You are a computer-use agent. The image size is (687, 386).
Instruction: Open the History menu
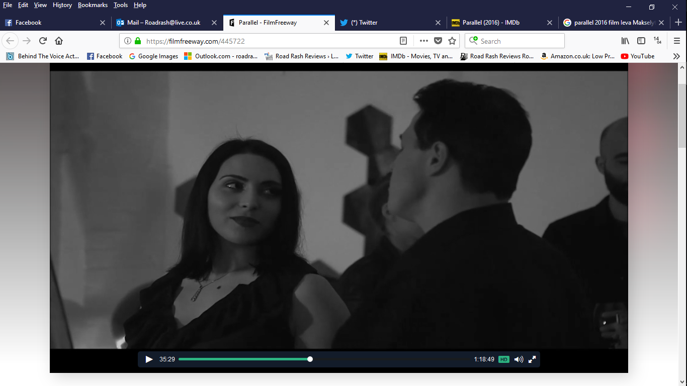[62, 5]
